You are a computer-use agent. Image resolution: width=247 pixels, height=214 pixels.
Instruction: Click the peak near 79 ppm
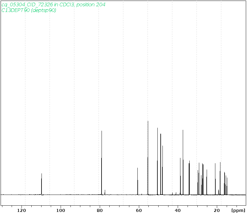coord(102,163)
